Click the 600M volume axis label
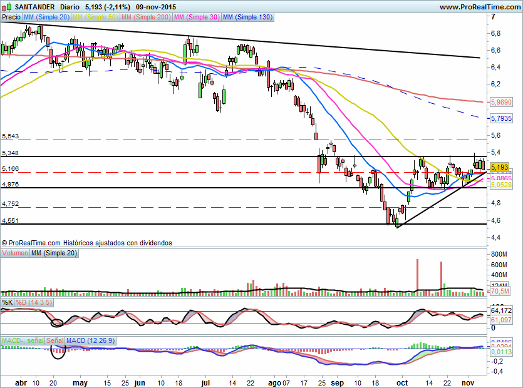523x388 pixels. click(x=499, y=265)
